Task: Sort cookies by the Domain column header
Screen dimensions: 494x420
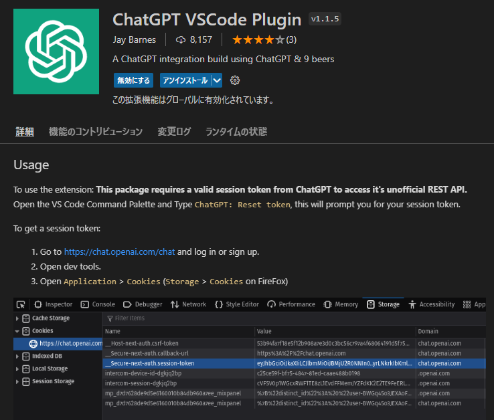Action: coord(451,331)
